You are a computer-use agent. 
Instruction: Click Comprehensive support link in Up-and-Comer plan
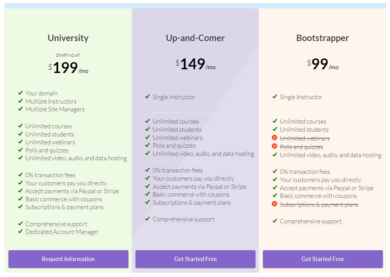point(183,219)
